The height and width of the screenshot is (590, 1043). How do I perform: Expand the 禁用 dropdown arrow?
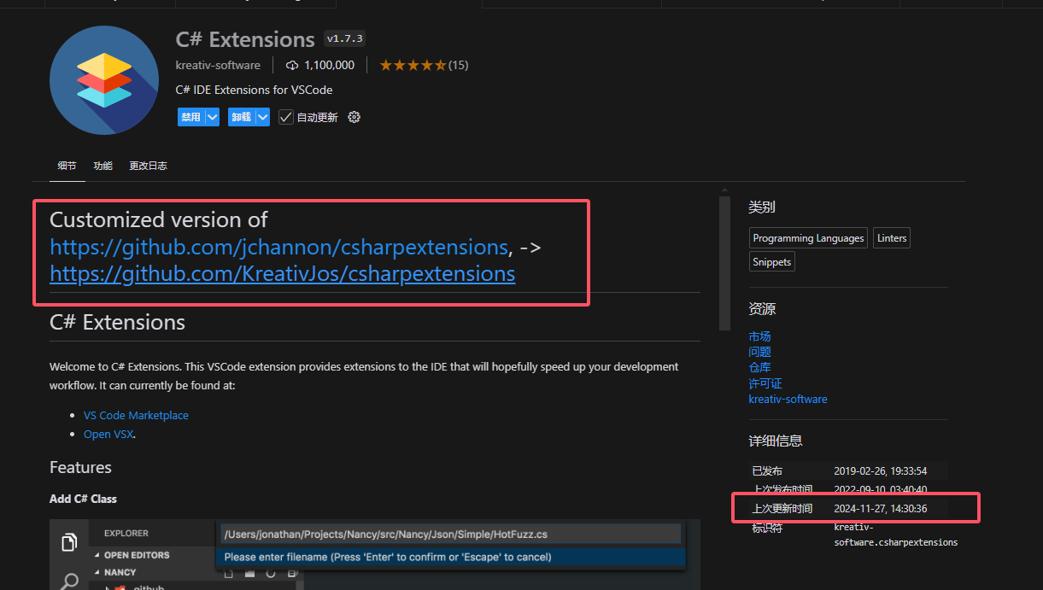[x=212, y=117]
